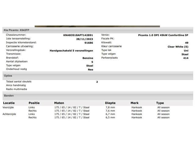This screenshot has height=146, width=195.
Task: Click the first registration date 28/11/2023
Action: coord(85,39)
